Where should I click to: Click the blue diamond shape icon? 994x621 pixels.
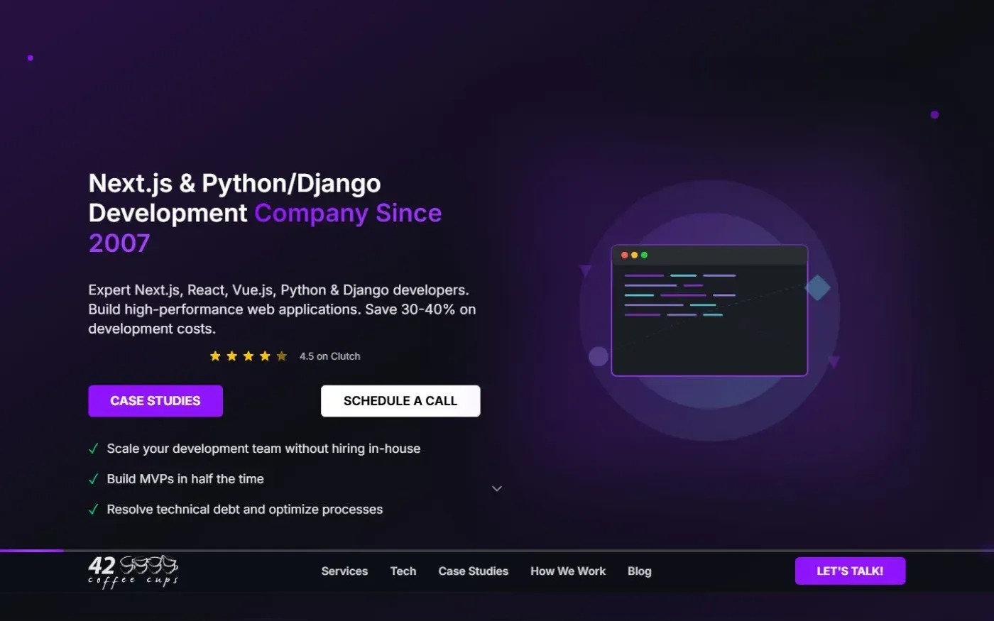click(x=817, y=287)
